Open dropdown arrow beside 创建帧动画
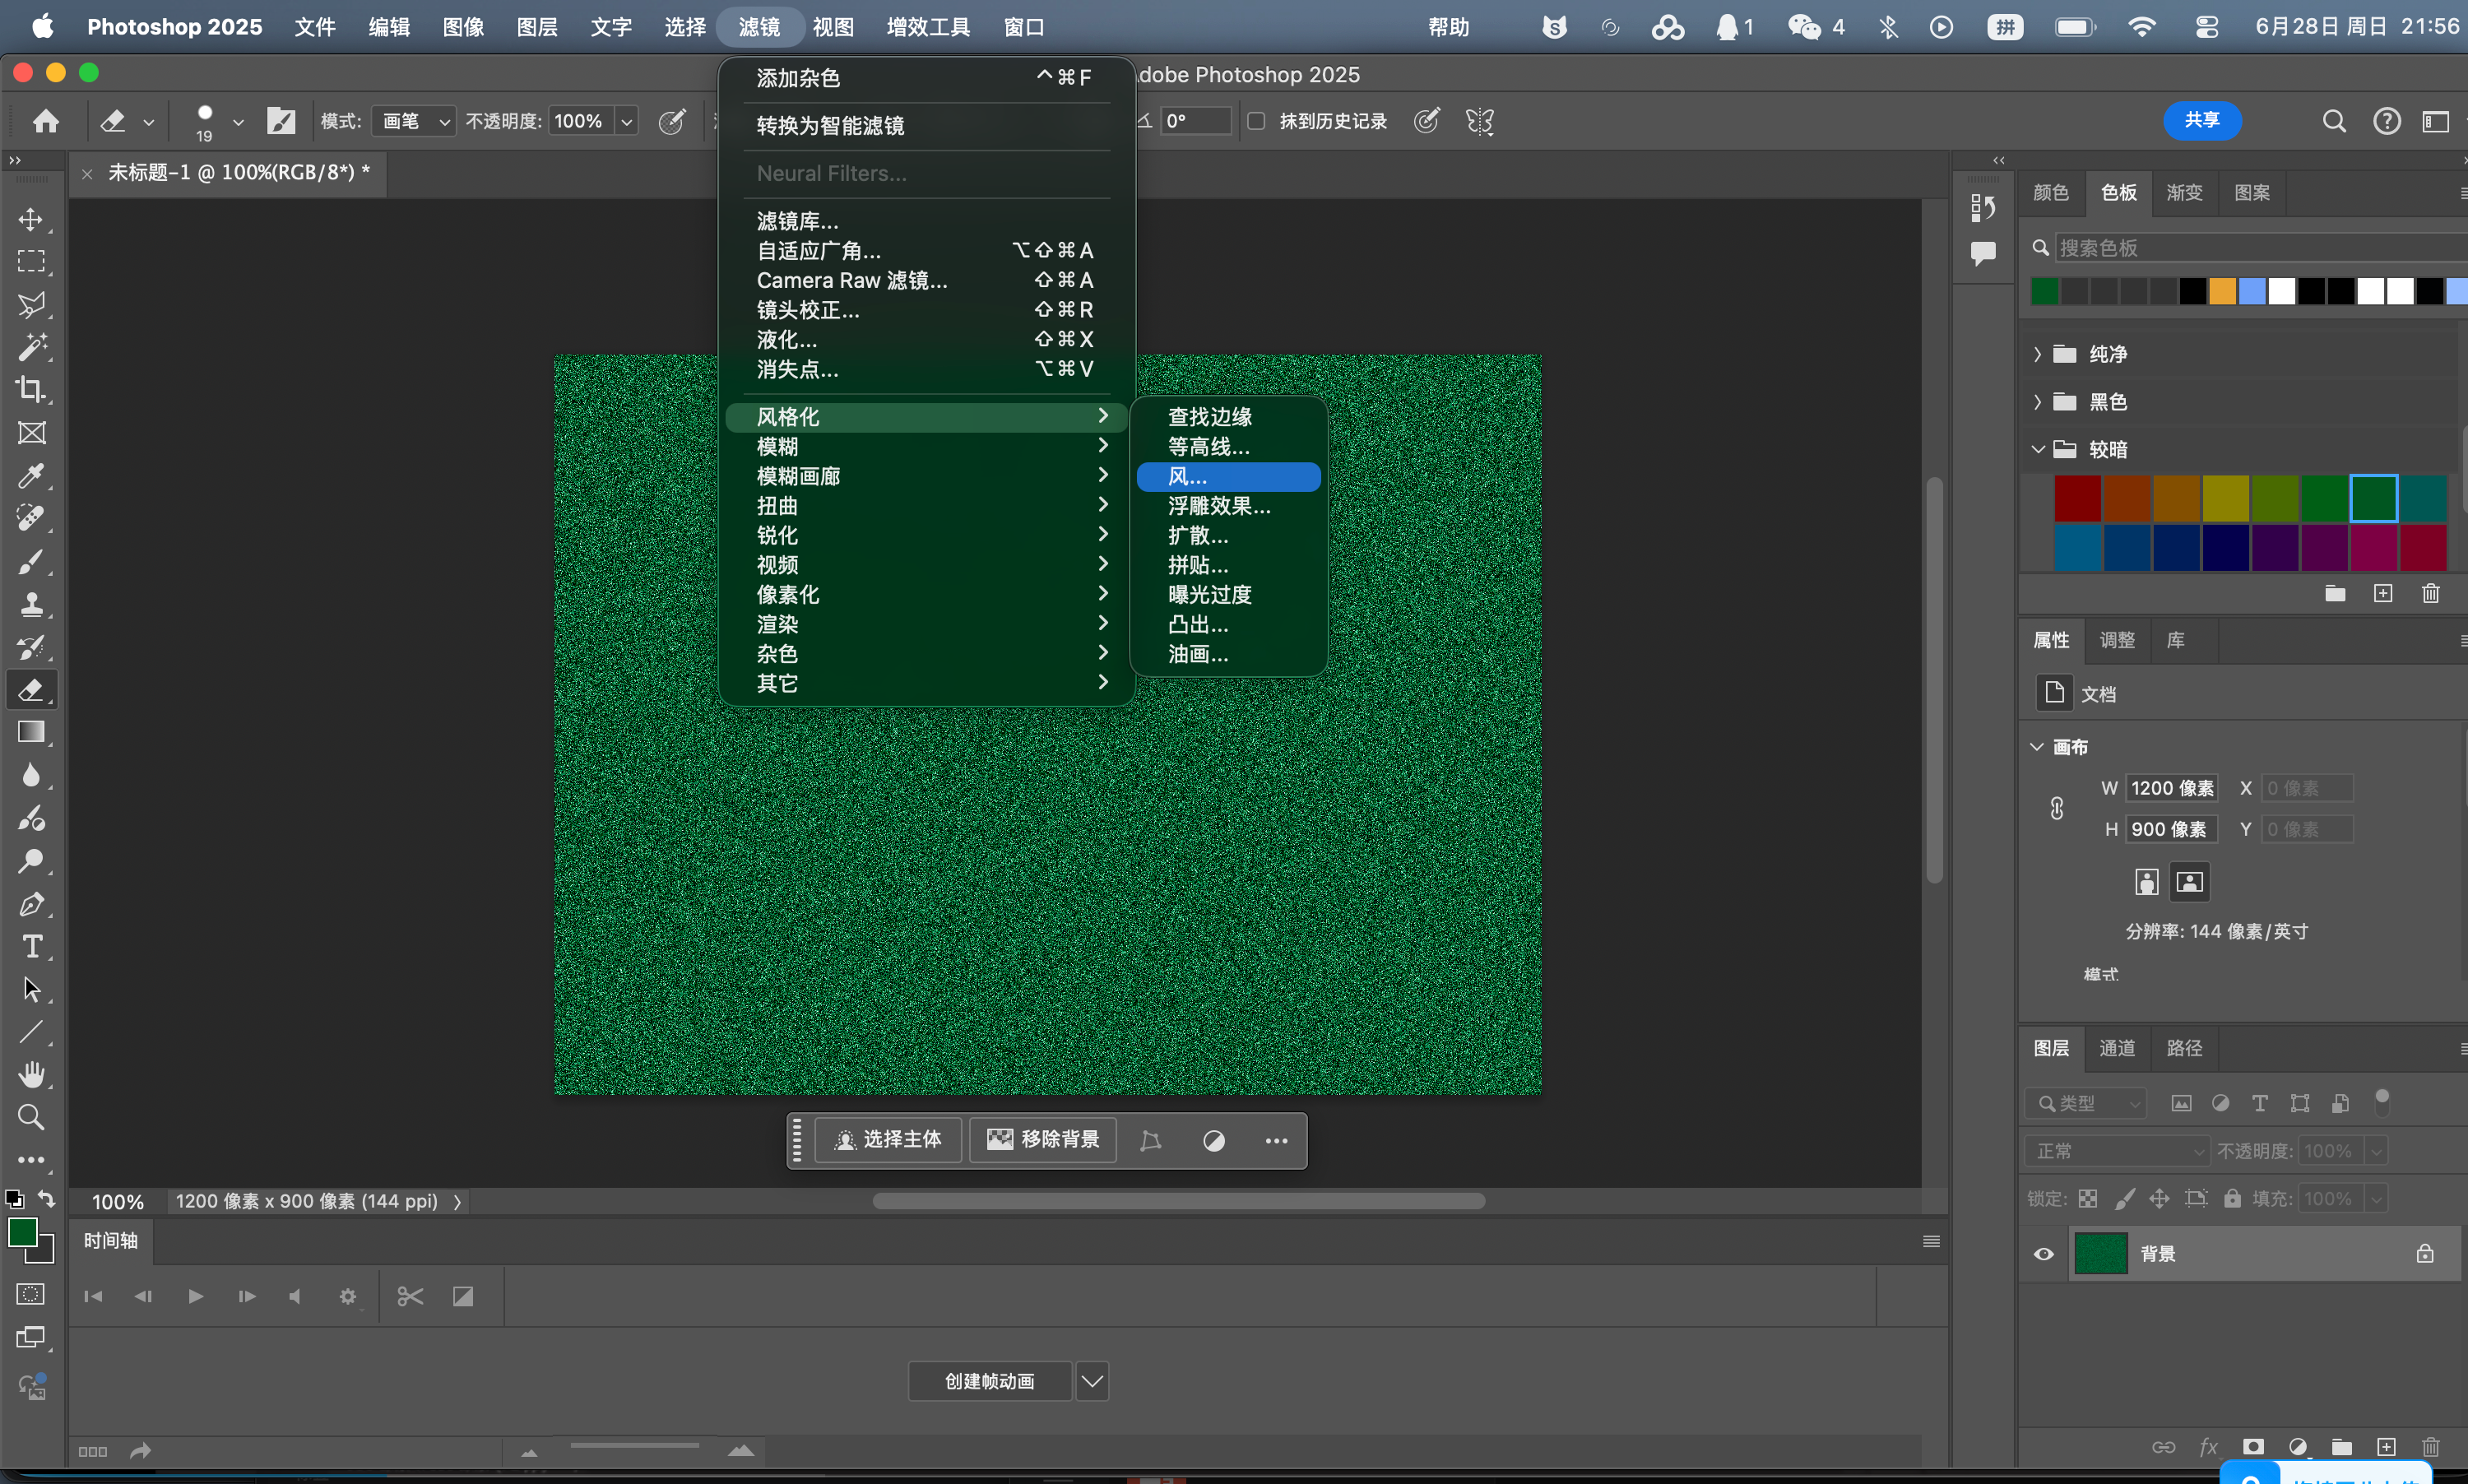Viewport: 2468px width, 1484px height. tap(1092, 1381)
